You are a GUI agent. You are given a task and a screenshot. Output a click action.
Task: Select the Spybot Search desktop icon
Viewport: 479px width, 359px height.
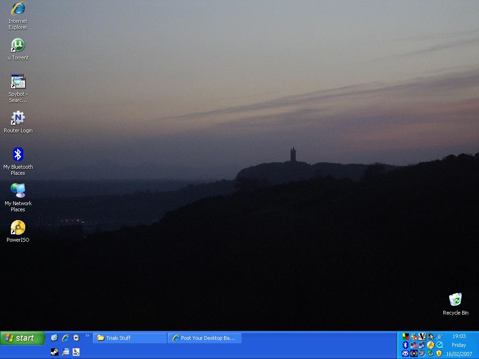pyautogui.click(x=18, y=88)
